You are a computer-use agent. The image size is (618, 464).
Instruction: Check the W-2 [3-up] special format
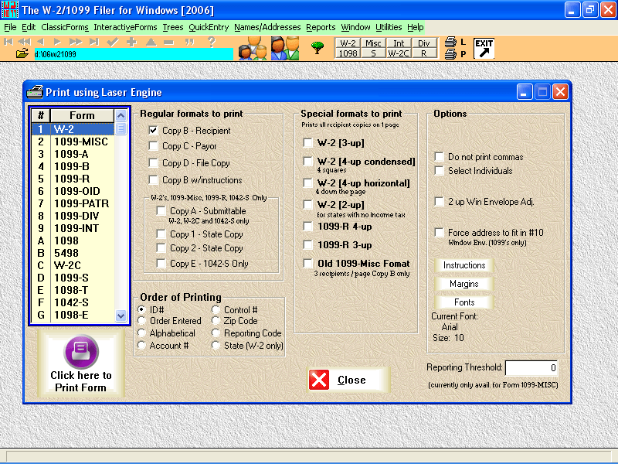pos(307,142)
